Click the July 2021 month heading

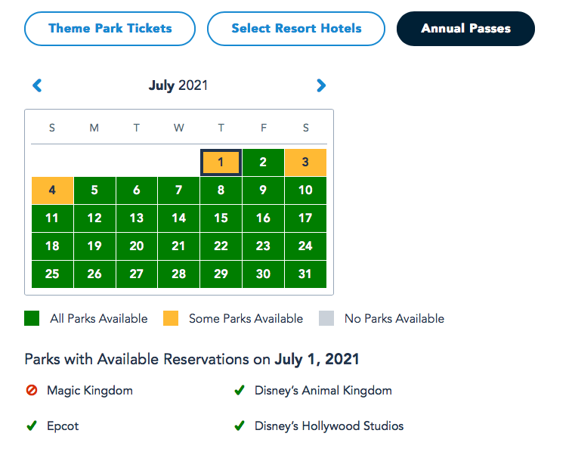[x=178, y=85]
